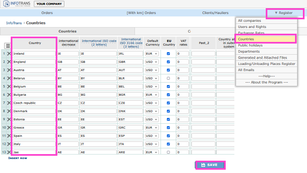307x173 pixels.
Task: Delete the Estonia row X icon
Action: [x=9, y=119]
